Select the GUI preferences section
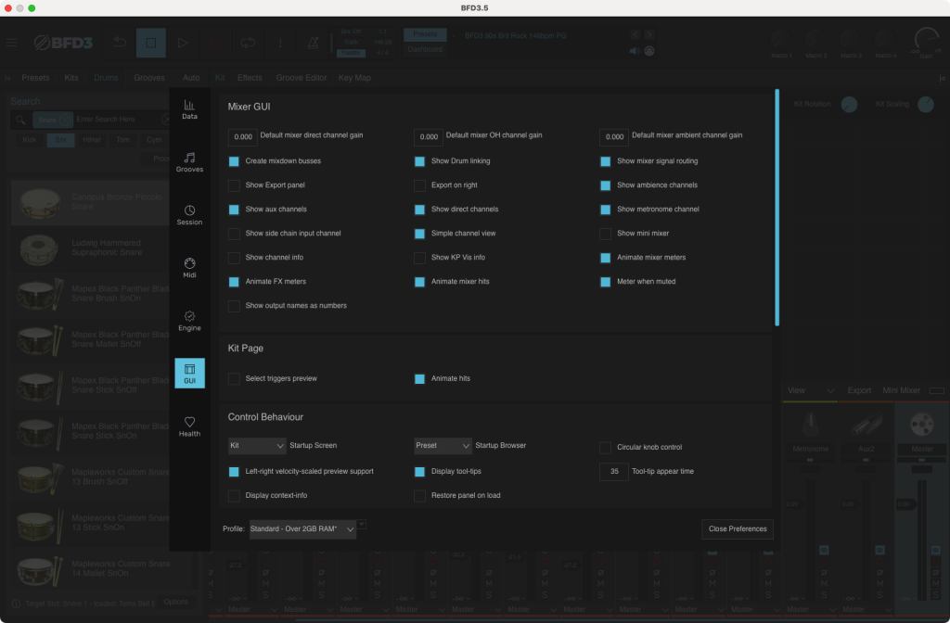This screenshot has height=623, width=950. [x=189, y=373]
